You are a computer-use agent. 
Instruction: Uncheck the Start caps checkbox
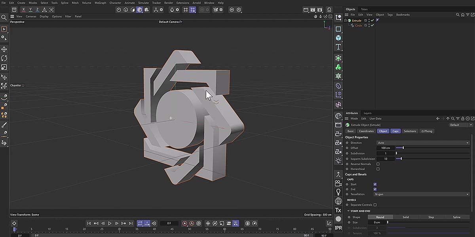[x=375, y=184]
